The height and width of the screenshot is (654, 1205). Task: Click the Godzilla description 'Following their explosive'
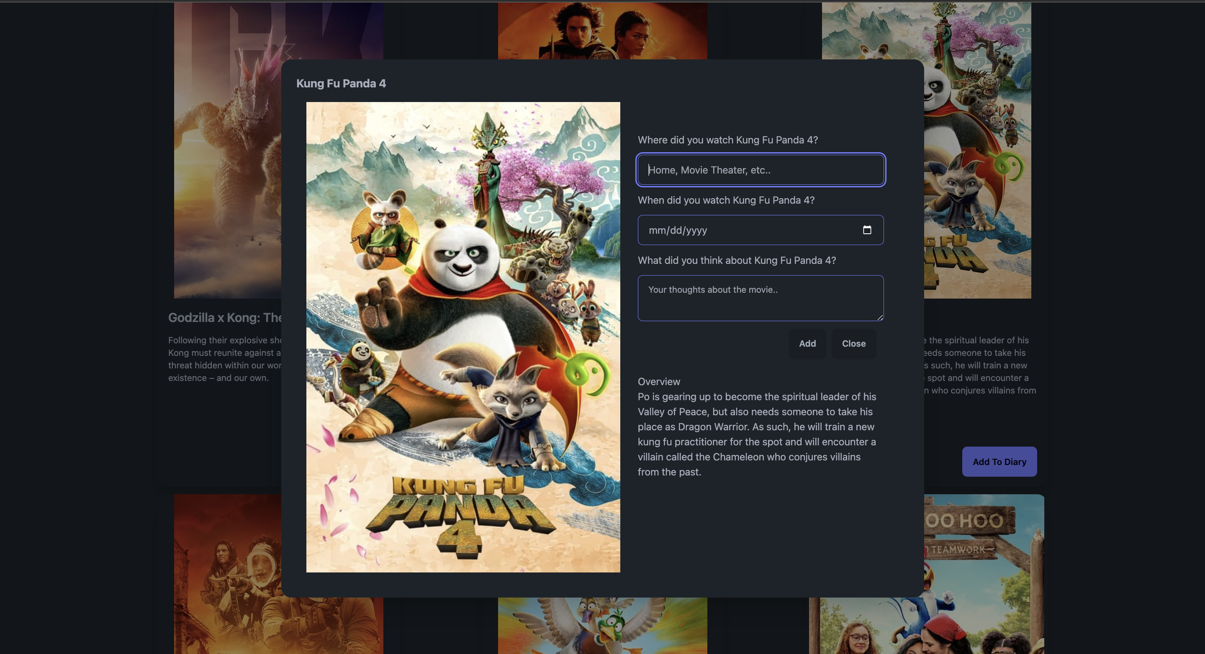coord(224,359)
